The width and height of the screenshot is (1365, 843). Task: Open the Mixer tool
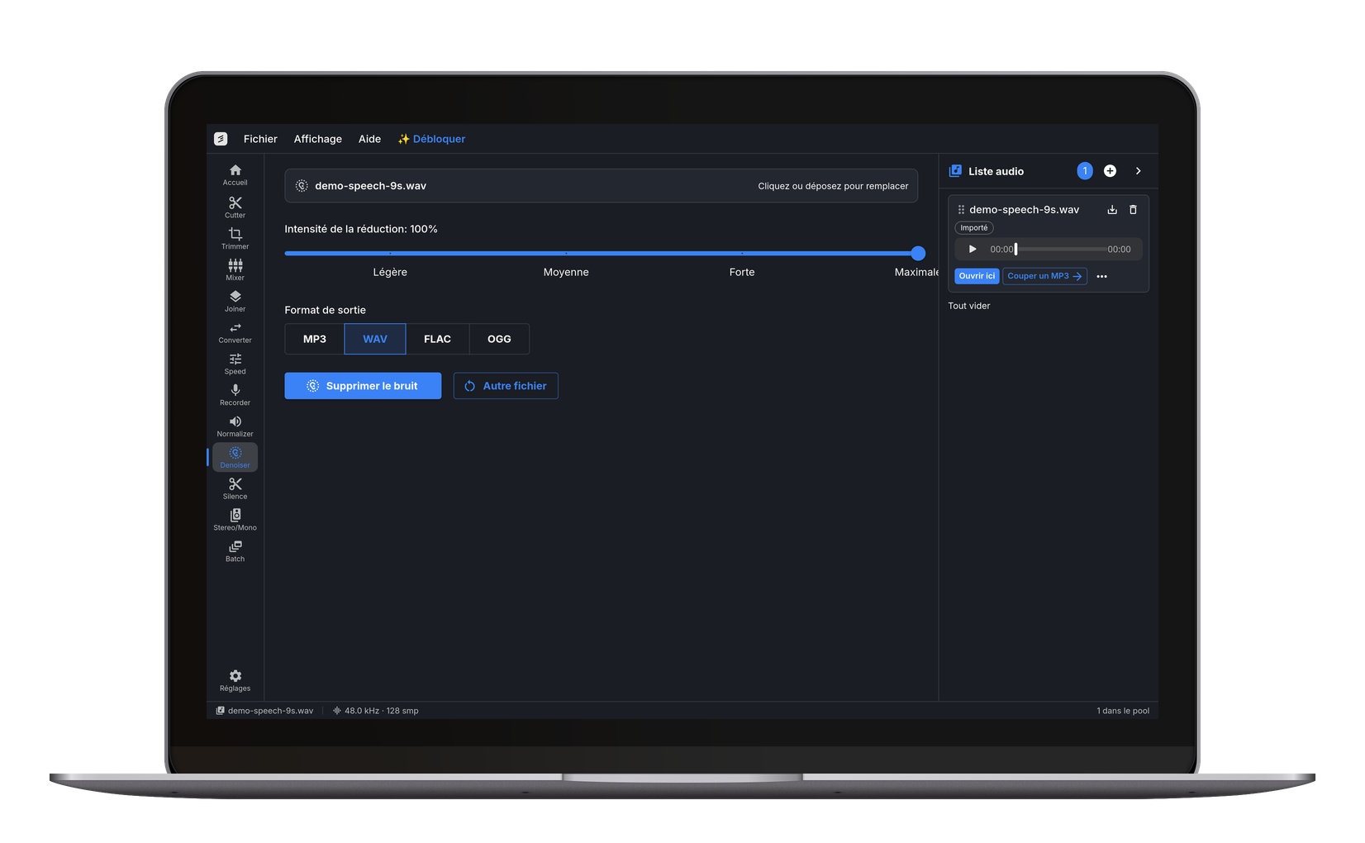pos(235,269)
